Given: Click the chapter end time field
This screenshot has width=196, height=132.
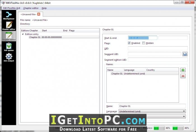Looking at the screenshot, I should (x=173, y=38).
